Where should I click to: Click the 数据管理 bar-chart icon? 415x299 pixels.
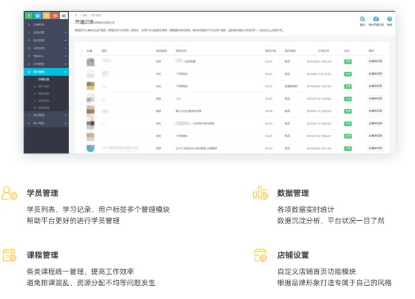point(260,193)
